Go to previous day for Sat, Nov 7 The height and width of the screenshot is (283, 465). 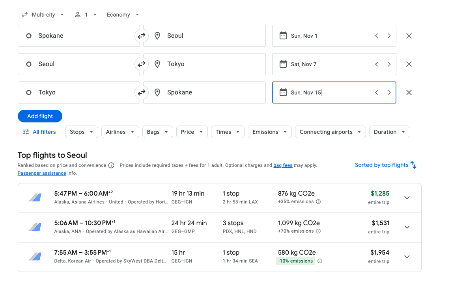click(x=376, y=64)
